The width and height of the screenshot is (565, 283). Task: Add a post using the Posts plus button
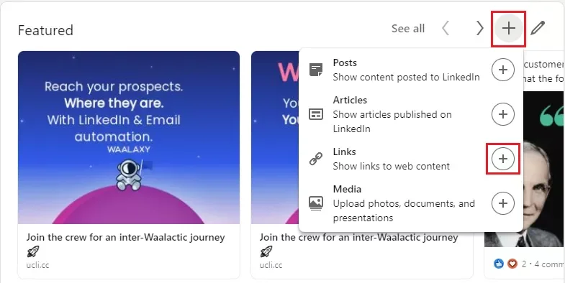503,70
